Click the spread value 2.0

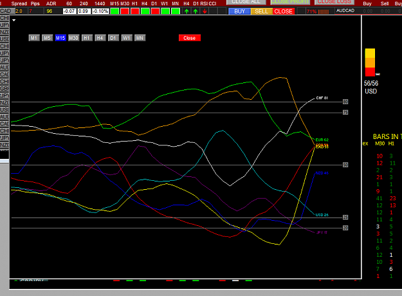coord(19,12)
